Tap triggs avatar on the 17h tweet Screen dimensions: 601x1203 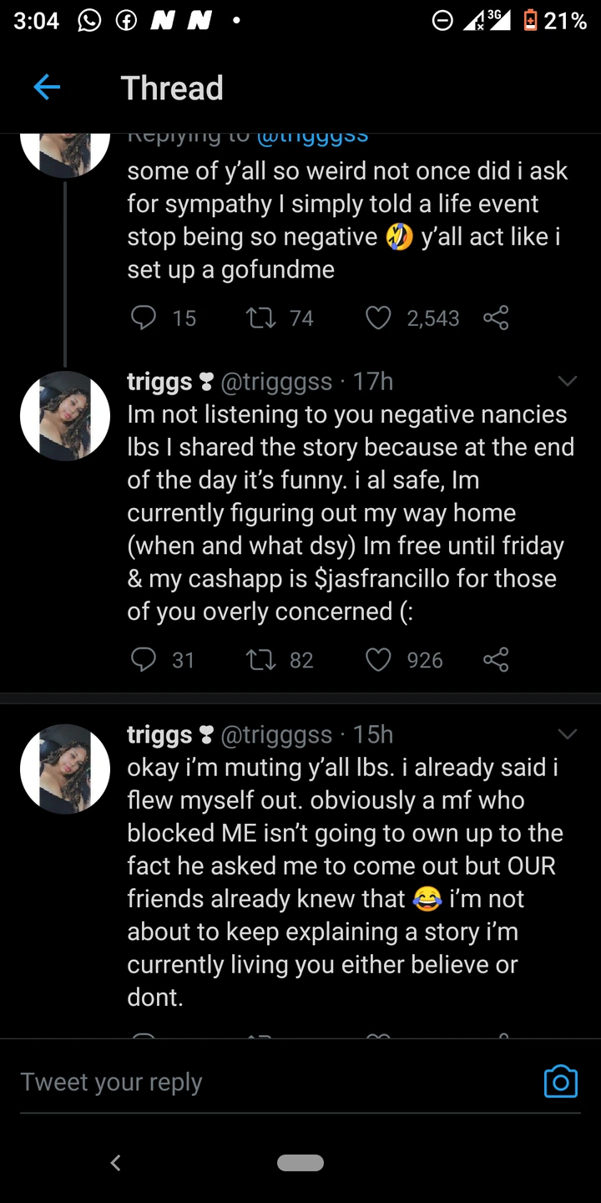65,416
